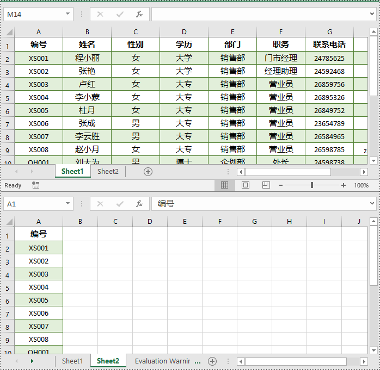Click bottom window horizontal scroll left arrow
Image resolution: width=380 pixels, height=370 pixels.
click(241, 361)
